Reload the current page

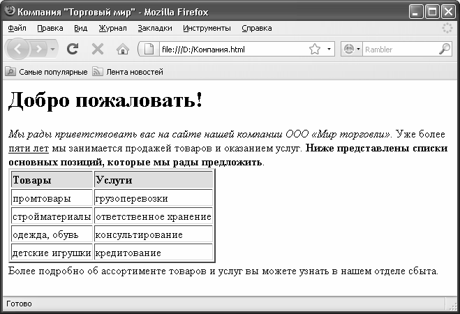(72, 50)
